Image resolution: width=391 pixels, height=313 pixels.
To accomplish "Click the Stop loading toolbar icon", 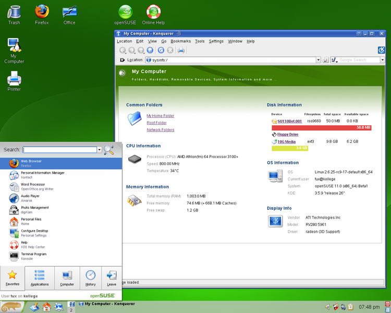I will tap(170, 50).
